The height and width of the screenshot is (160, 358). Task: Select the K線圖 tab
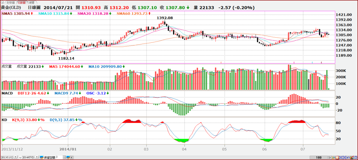coord(22,2)
